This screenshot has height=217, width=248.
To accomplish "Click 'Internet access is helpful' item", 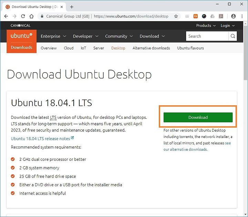I will pos(43,193).
